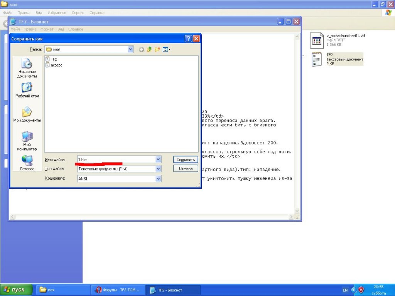The width and height of the screenshot is (395, 296).
Task: Click the tray clock showing 20:55
Action: pos(379,287)
